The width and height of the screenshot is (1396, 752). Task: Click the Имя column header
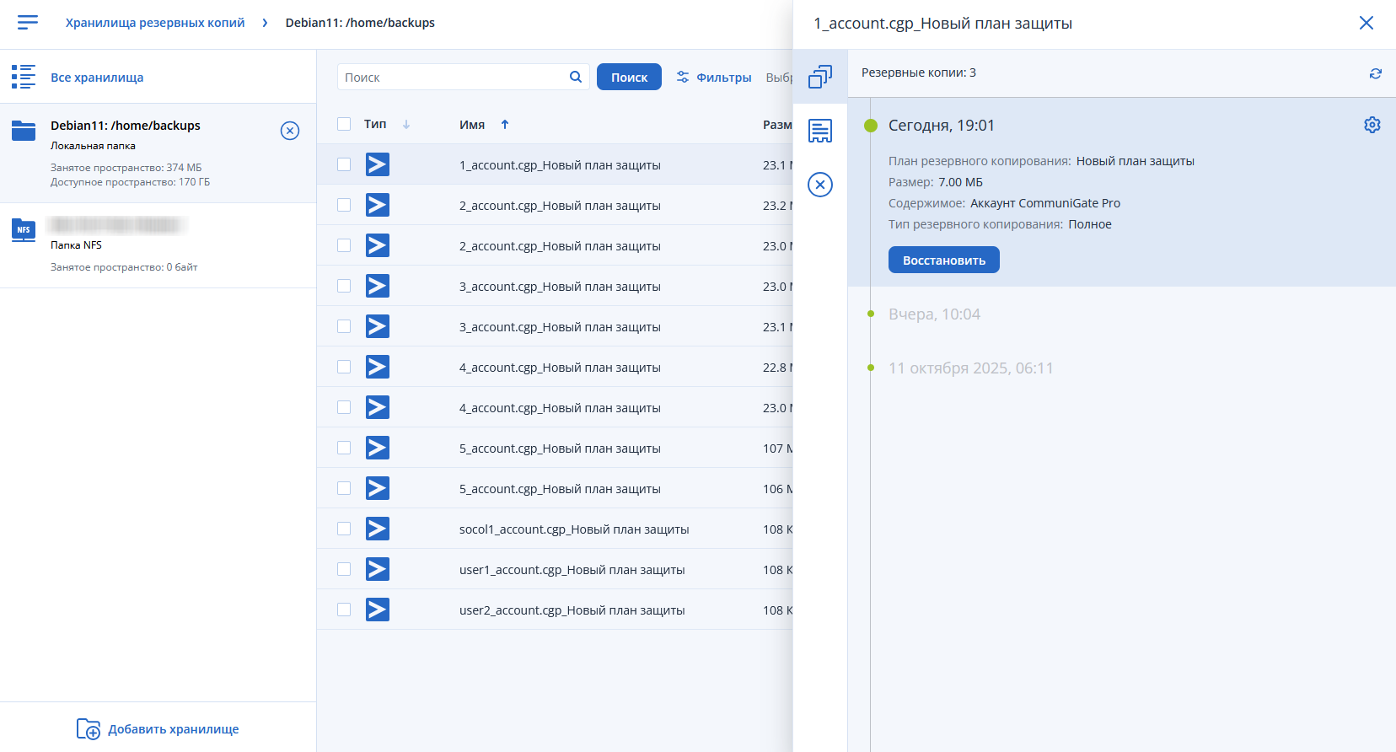(472, 124)
